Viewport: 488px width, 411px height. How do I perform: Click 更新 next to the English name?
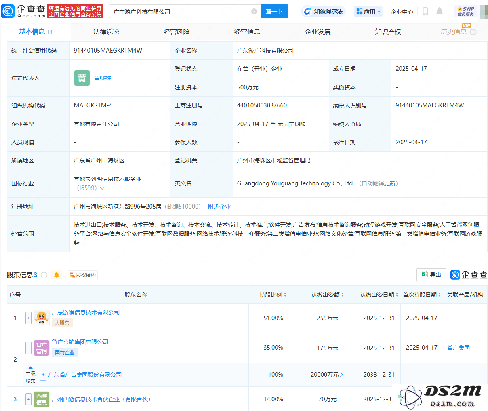(x=390, y=183)
